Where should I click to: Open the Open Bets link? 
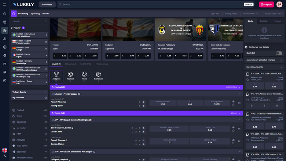click(x=215, y=14)
